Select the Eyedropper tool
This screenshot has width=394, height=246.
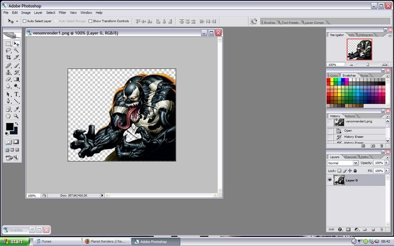pyautogui.click(x=16, y=109)
